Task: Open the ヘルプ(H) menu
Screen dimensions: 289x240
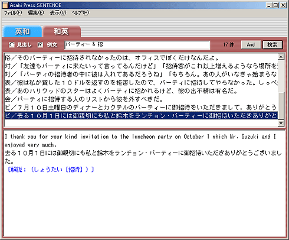Action: tap(80, 13)
